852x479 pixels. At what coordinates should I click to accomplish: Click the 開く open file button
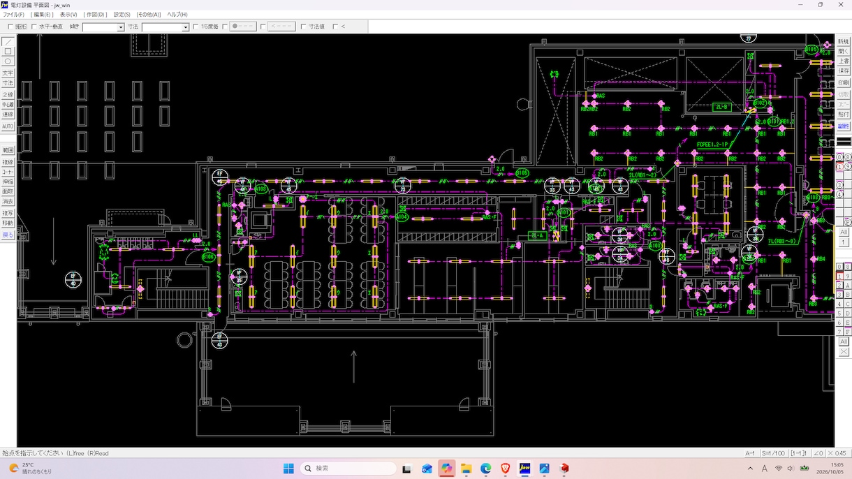[844, 52]
